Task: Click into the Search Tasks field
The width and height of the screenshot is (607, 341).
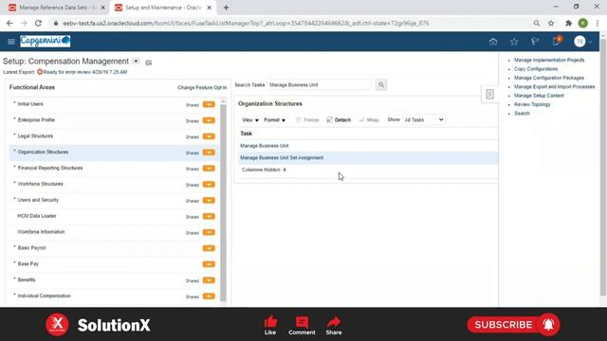Action: click(319, 84)
